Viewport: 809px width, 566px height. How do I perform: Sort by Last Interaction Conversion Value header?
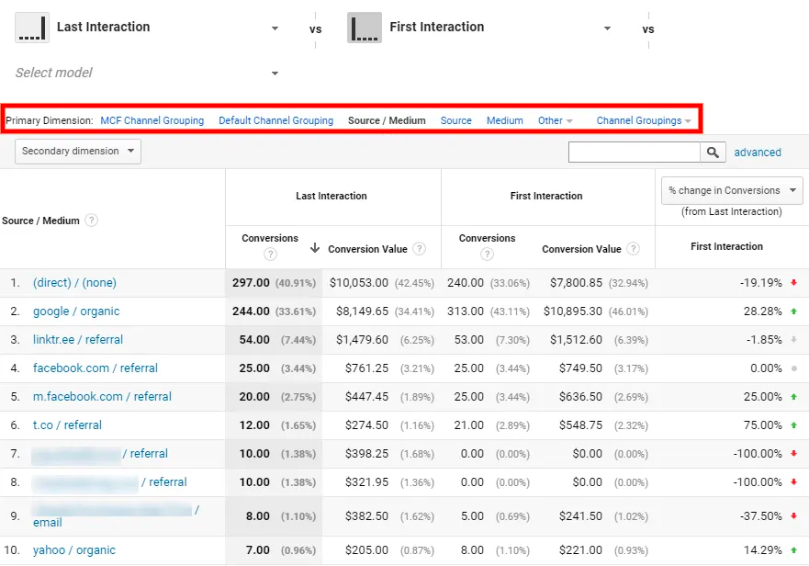point(368,249)
